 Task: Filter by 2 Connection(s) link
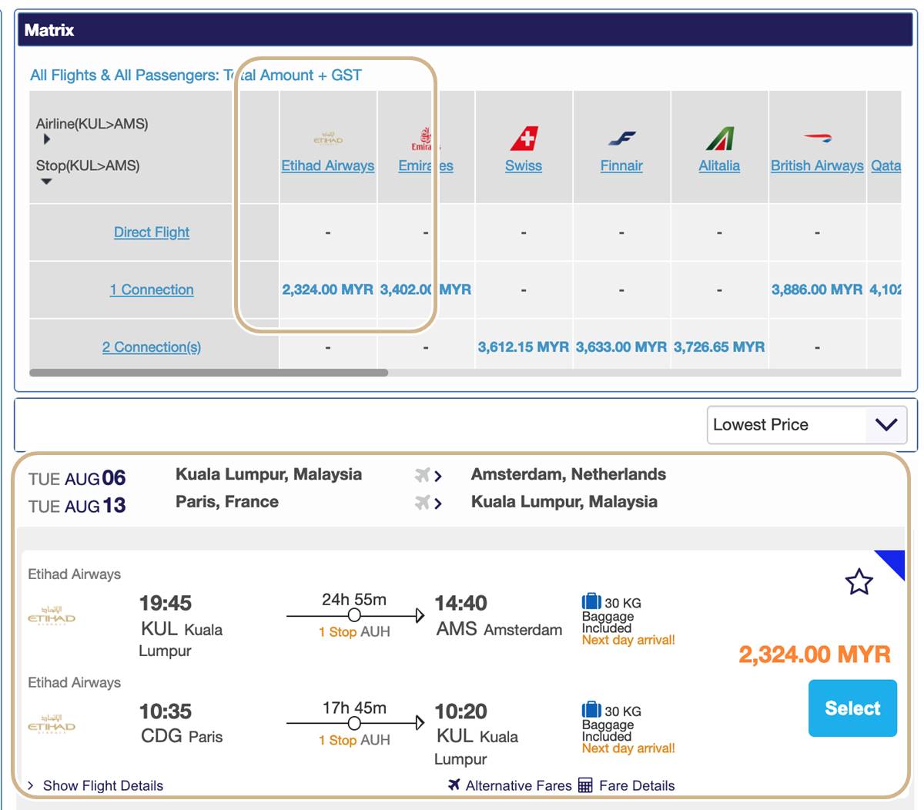pos(152,347)
